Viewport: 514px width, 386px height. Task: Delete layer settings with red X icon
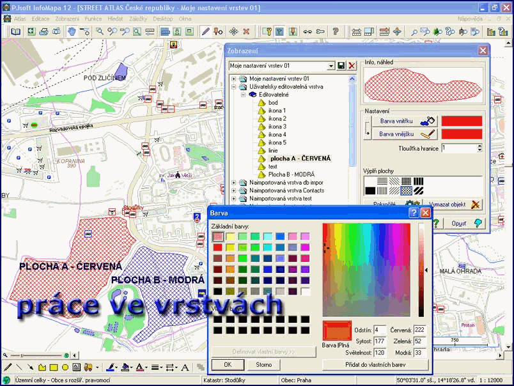coord(352,66)
